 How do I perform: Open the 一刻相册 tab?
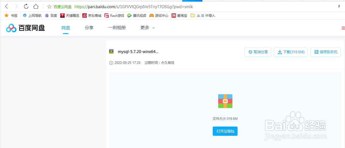[x=117, y=28]
